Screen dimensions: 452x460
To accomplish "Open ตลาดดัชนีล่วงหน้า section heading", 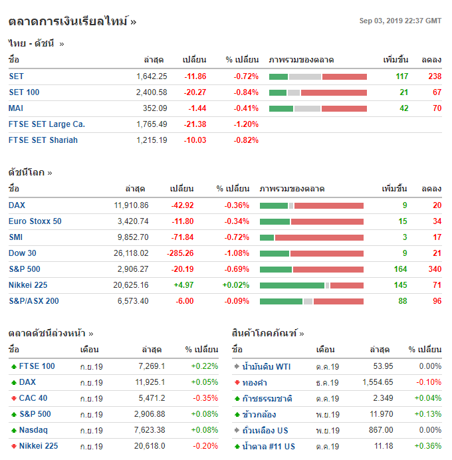I will point(51,333).
